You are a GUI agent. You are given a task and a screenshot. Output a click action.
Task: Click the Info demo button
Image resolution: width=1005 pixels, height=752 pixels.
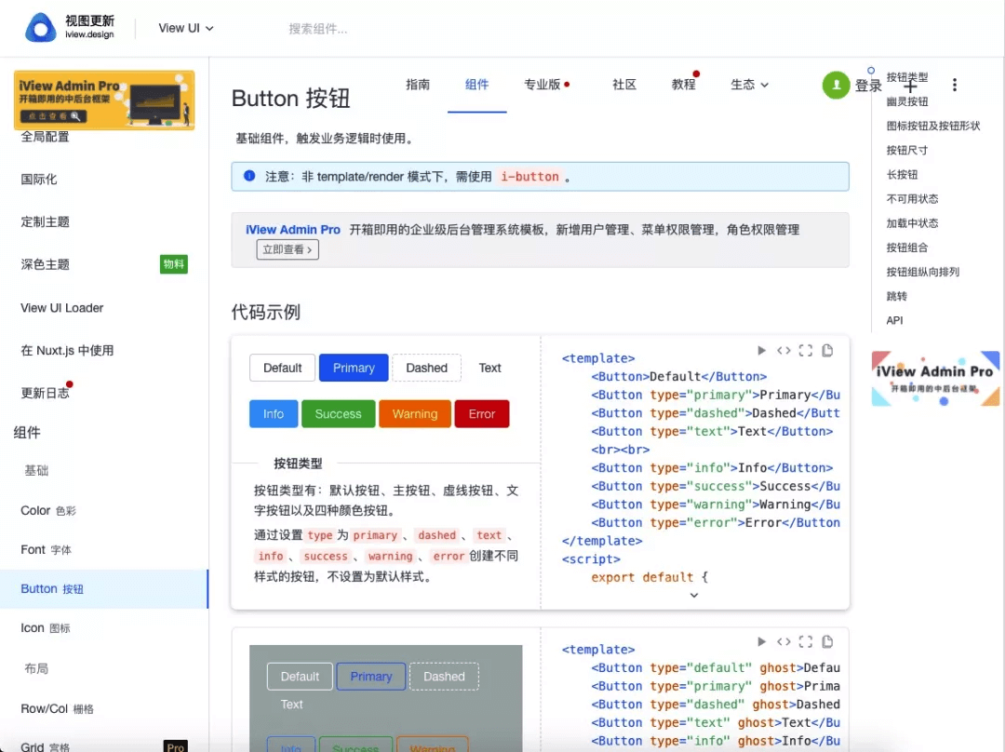pyautogui.click(x=274, y=414)
